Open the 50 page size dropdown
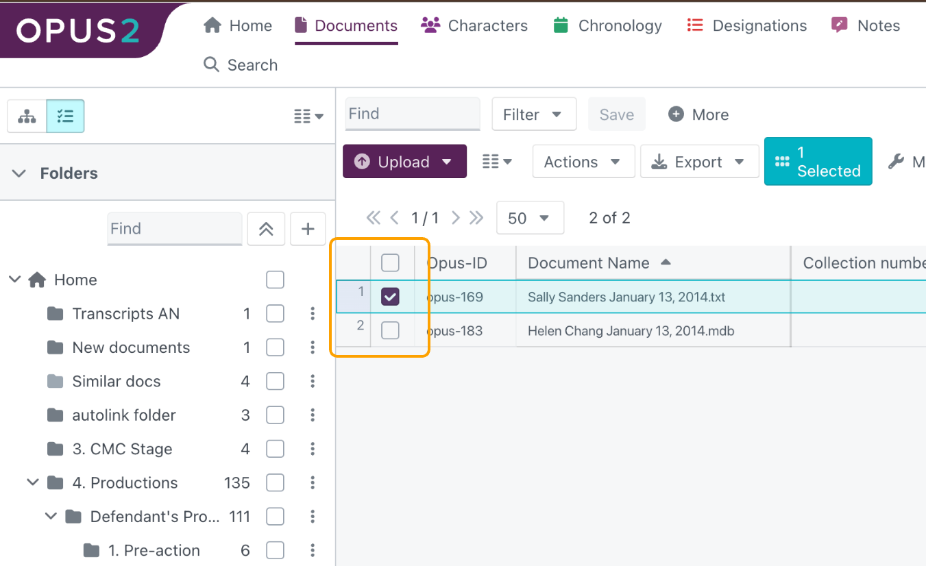 530,218
